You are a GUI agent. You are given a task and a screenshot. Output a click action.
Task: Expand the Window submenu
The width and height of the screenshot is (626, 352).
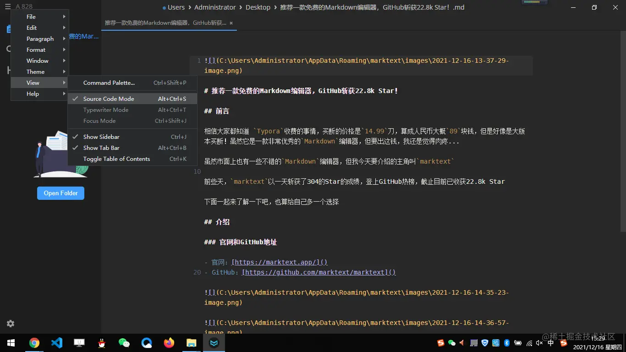point(40,60)
